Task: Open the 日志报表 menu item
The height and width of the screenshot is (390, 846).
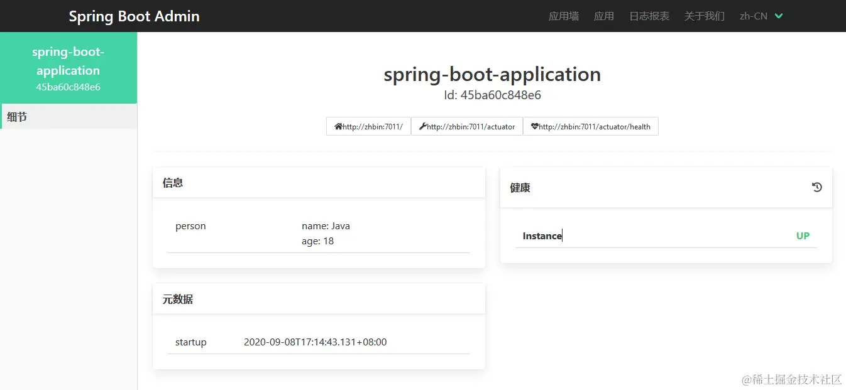Action: [x=649, y=16]
